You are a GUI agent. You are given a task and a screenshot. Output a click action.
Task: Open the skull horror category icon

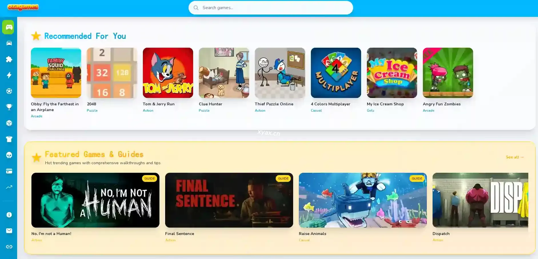click(9, 155)
